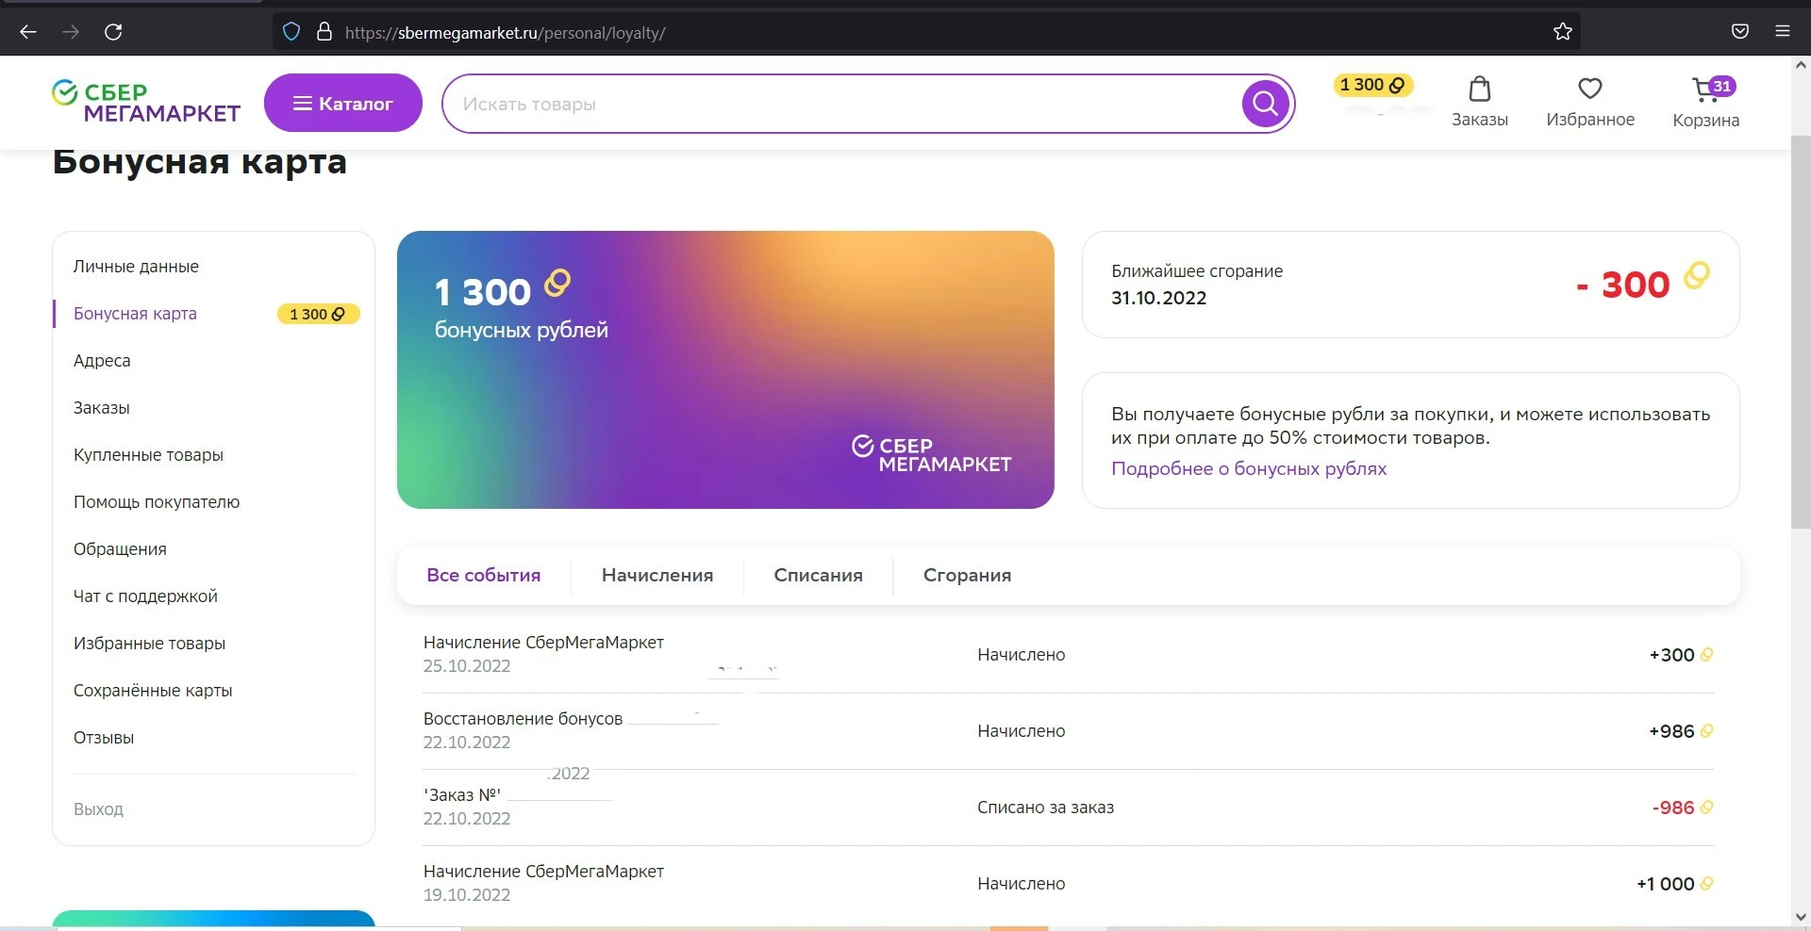Bookmark page with star icon

(x=1563, y=32)
